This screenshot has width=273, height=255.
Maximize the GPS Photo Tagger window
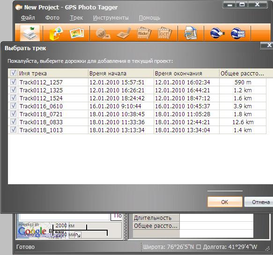pyautogui.click(x=242, y=4)
